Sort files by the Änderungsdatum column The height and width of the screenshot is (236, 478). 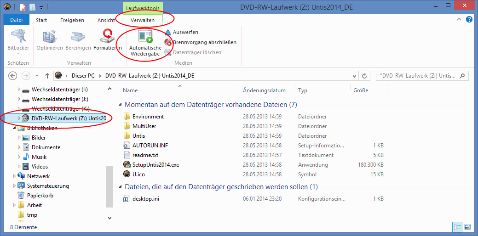[x=264, y=90]
